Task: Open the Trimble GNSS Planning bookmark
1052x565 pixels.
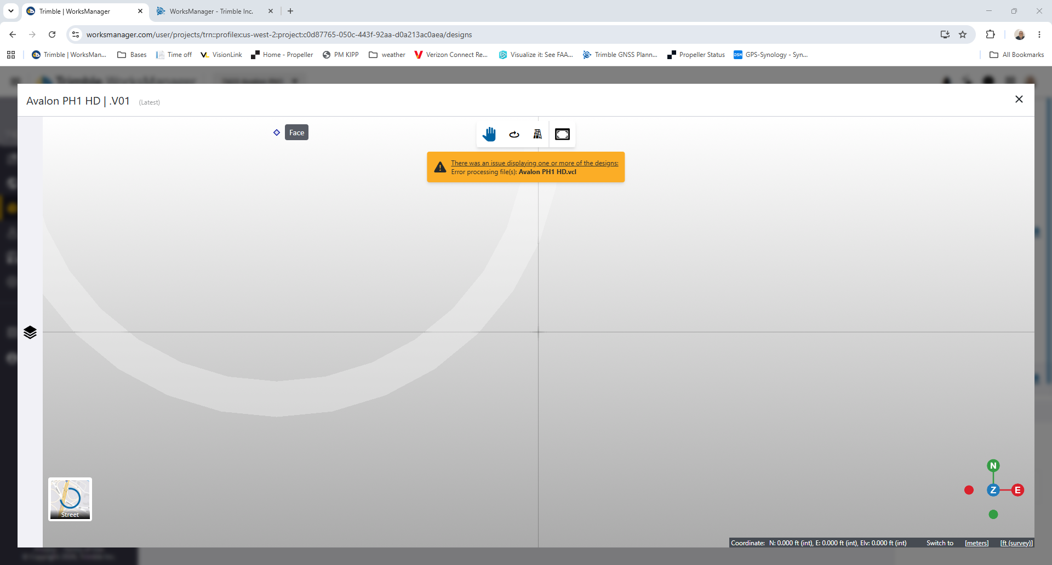Action: pyautogui.click(x=620, y=55)
